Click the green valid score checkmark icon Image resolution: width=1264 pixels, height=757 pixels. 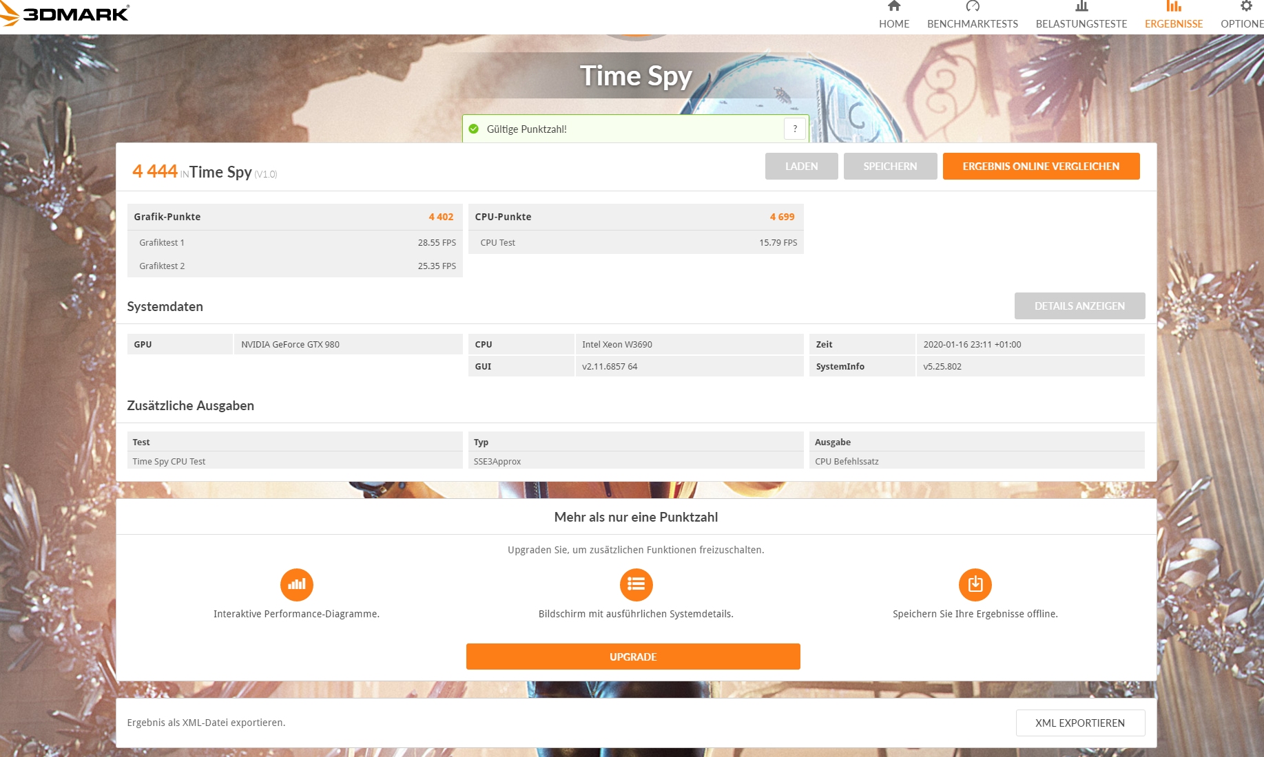474,129
